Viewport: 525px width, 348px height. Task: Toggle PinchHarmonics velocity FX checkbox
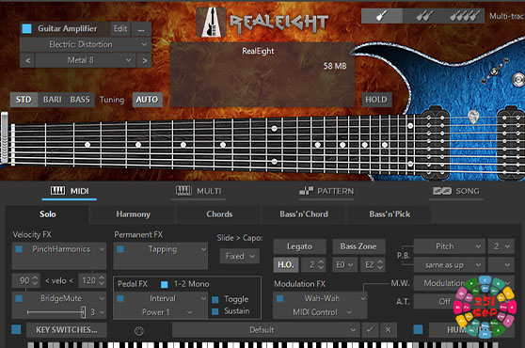[x=19, y=249]
